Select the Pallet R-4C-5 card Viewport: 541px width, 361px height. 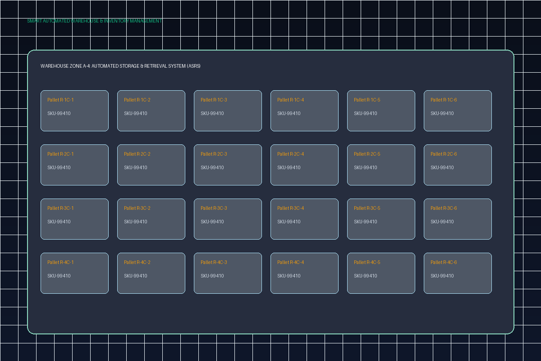pyautogui.click(x=381, y=273)
